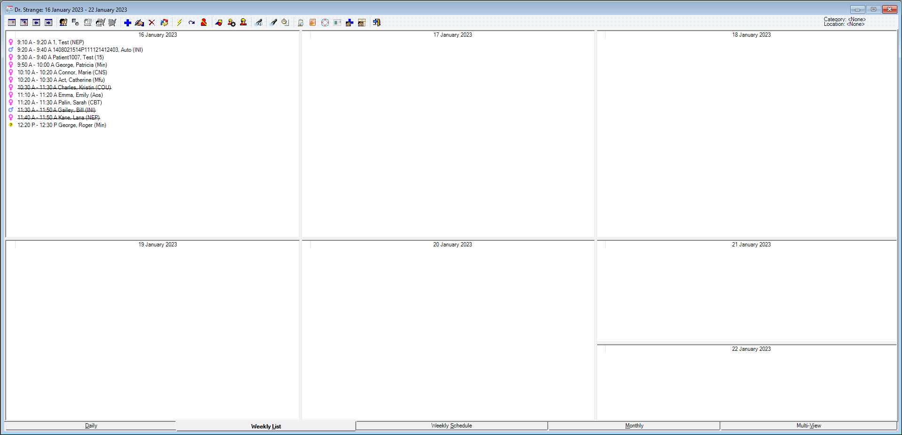Click the blue plus add appointment icon
Screen dimensions: 902x435
pyautogui.click(x=128, y=23)
